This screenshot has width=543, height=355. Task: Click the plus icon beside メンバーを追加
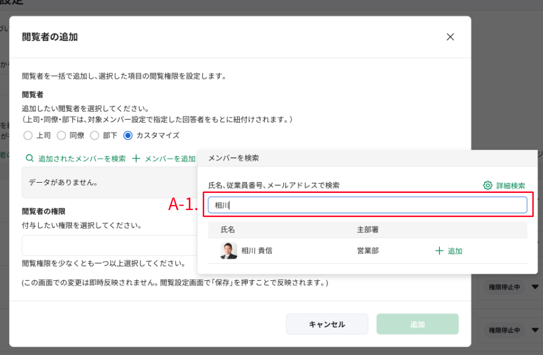tap(136, 159)
